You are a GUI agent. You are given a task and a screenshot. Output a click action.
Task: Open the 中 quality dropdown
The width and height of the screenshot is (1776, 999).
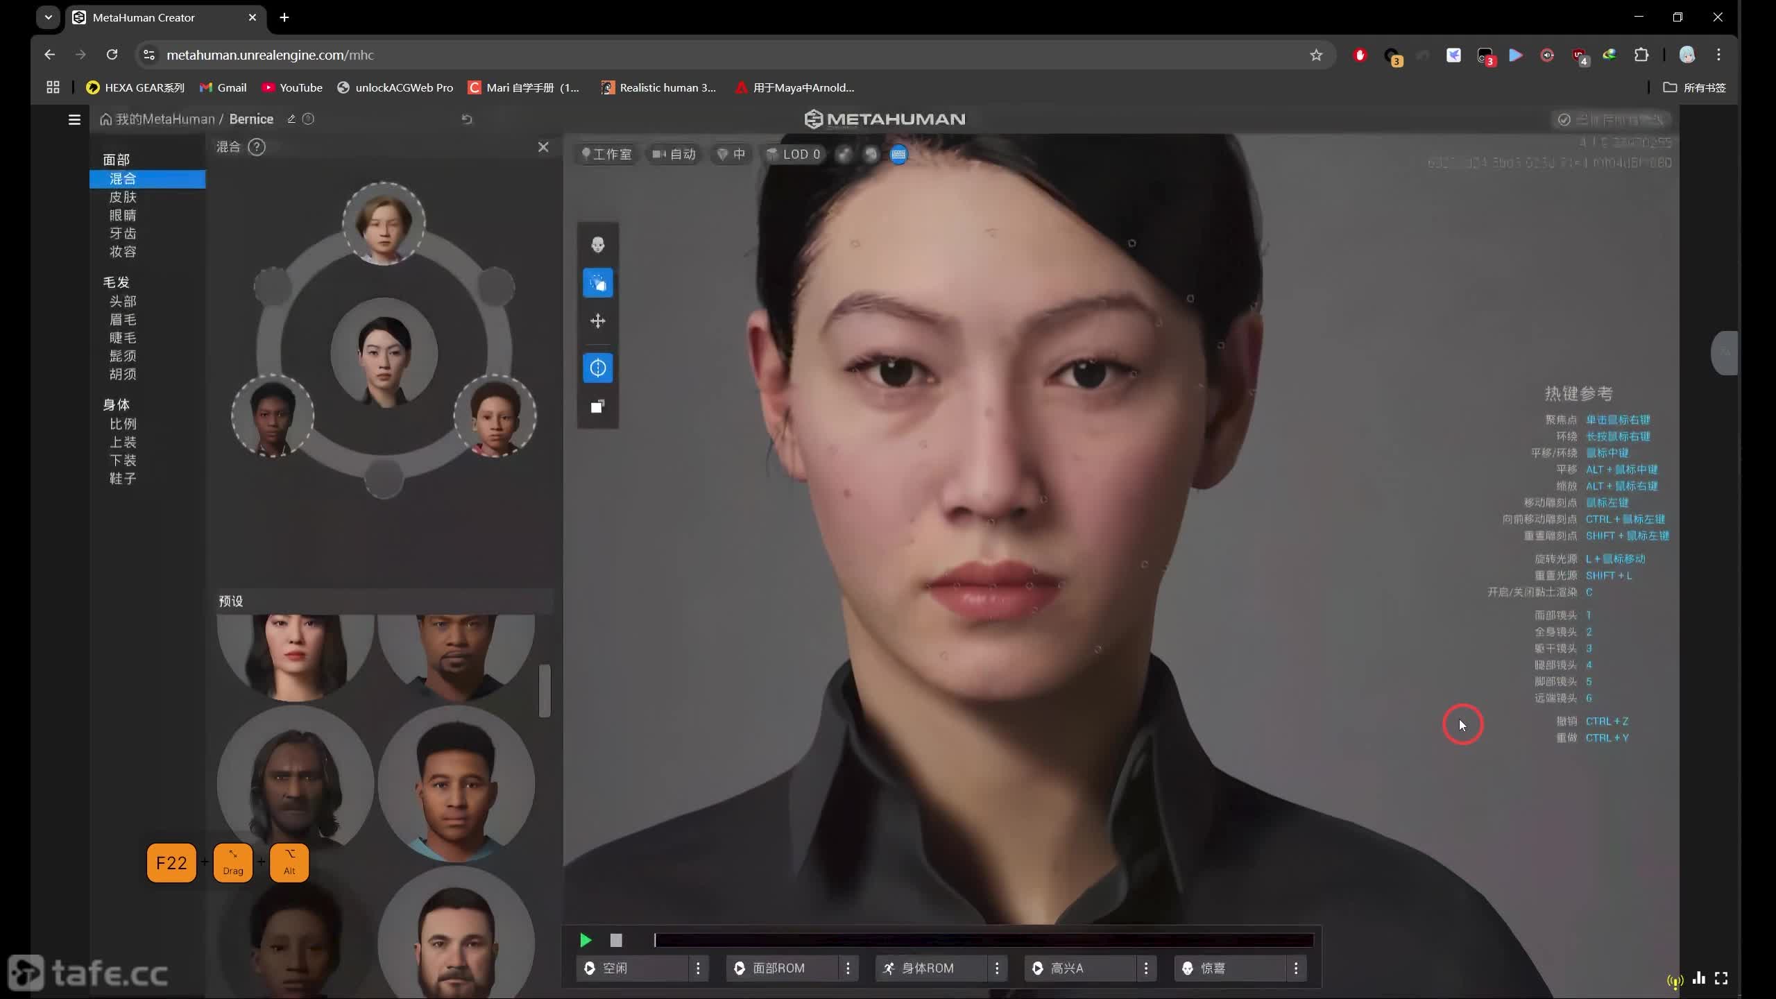(x=731, y=155)
